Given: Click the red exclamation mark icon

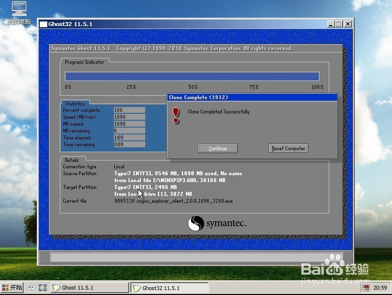Looking at the screenshot, I should click(x=176, y=115).
